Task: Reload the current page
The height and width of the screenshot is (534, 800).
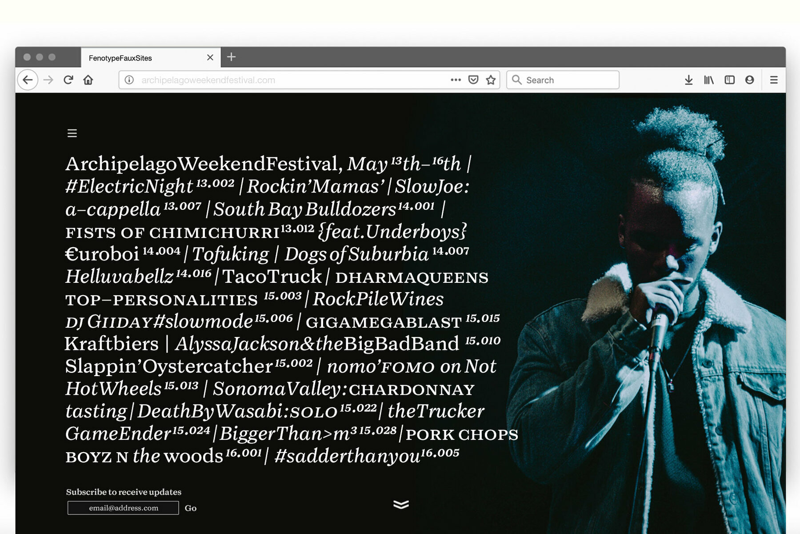Action: click(x=68, y=80)
